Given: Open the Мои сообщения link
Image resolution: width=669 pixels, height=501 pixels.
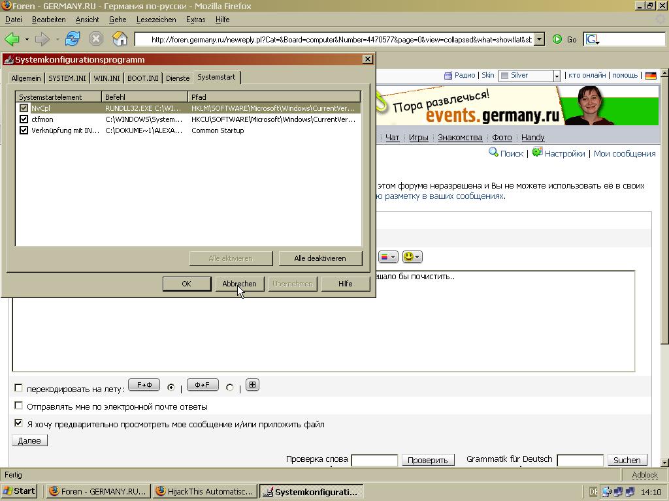Looking at the screenshot, I should click(625, 153).
